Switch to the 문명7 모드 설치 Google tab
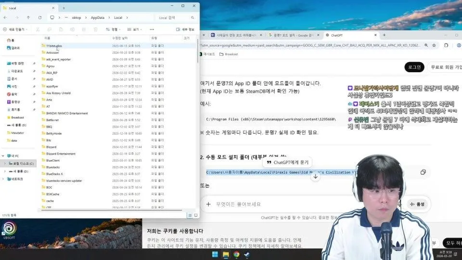 (294, 35)
